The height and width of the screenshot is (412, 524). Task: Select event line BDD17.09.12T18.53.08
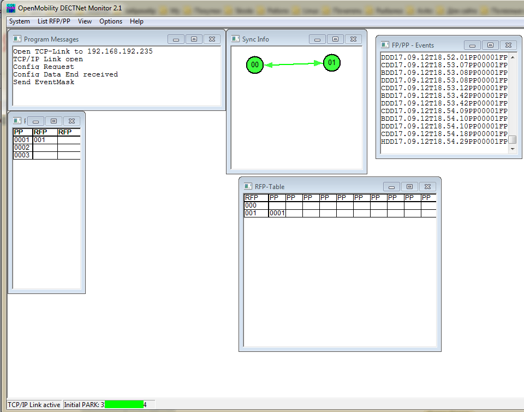pyautogui.click(x=444, y=73)
